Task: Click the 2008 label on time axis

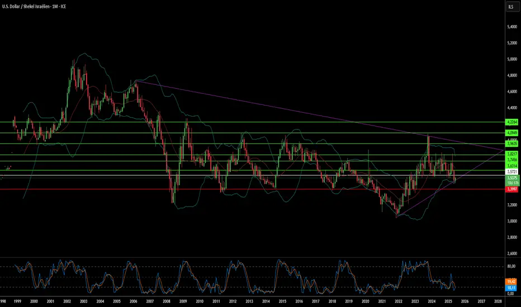Action: (x=166, y=301)
